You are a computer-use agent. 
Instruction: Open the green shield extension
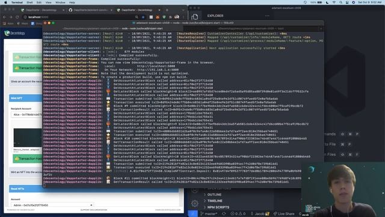[164, 17]
